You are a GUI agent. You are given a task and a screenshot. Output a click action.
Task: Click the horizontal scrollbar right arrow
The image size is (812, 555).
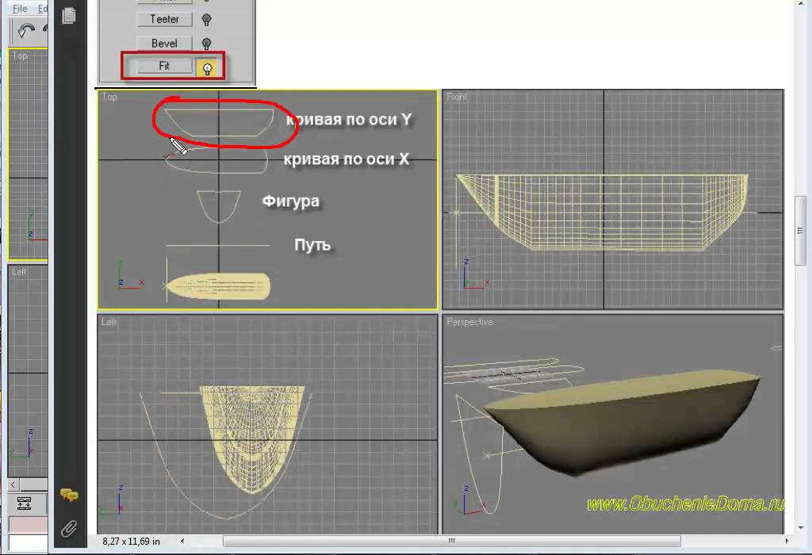pos(787,541)
